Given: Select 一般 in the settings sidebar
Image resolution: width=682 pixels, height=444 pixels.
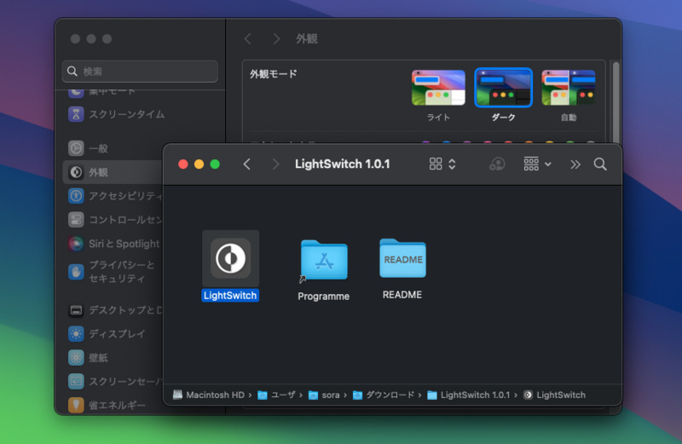Looking at the screenshot, I should point(98,148).
